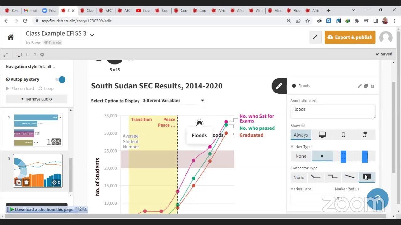Click Download audio from this page
Screen dimensions: 401x225
pyautogui.click(x=41, y=209)
